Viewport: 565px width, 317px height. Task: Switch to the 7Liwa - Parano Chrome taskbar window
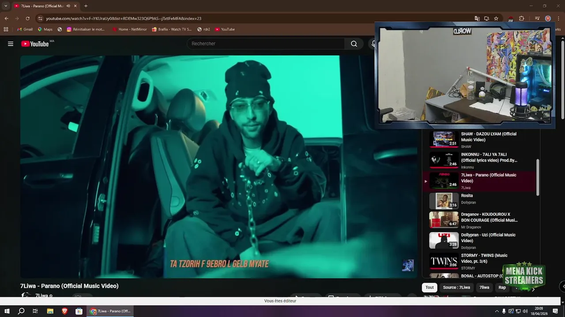110,311
